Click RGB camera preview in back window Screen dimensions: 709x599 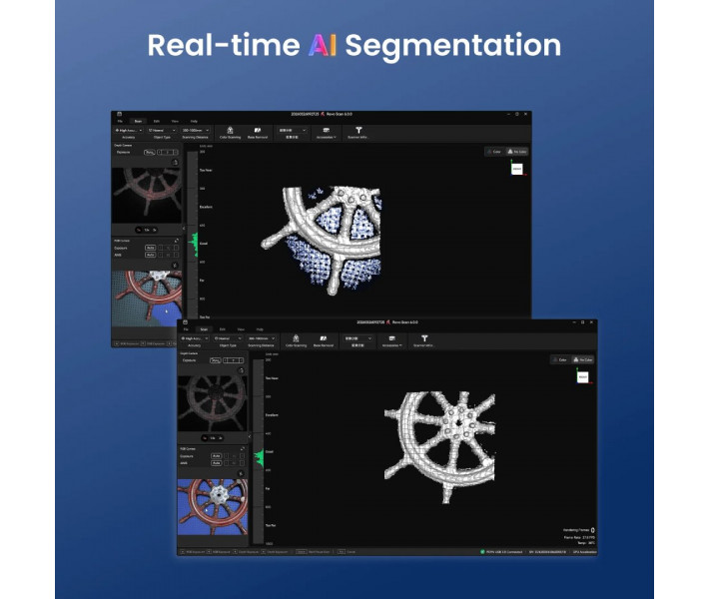[x=147, y=299]
